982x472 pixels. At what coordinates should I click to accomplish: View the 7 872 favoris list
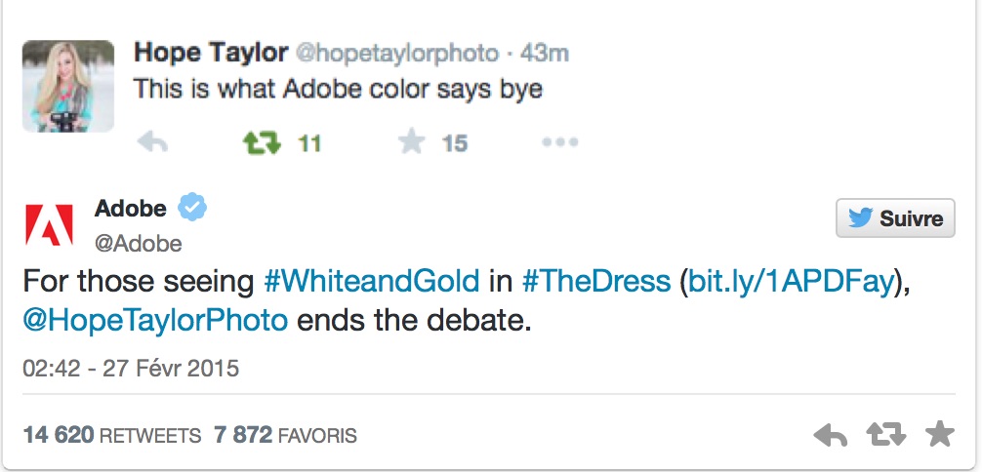pos(286,435)
